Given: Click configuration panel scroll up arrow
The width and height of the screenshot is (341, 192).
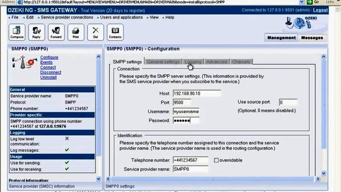Looking at the screenshot, I should (323, 57).
